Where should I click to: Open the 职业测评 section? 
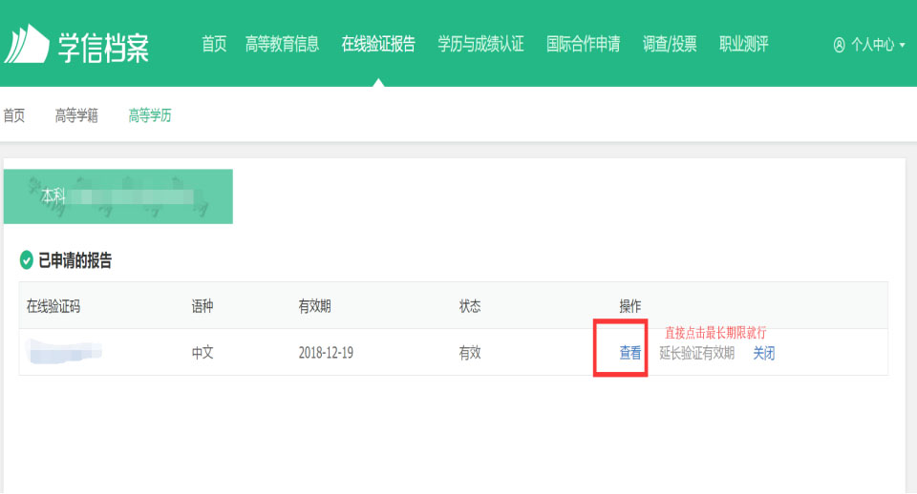pyautogui.click(x=743, y=44)
